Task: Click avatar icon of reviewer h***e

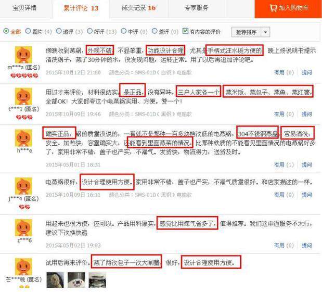Action: (x=23, y=138)
